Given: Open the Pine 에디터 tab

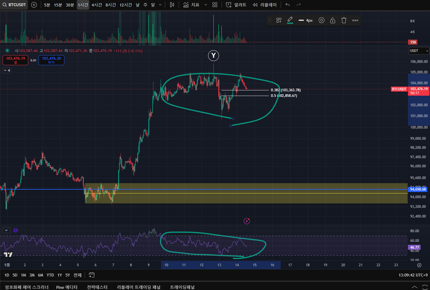Looking at the screenshot, I should 67,287.
